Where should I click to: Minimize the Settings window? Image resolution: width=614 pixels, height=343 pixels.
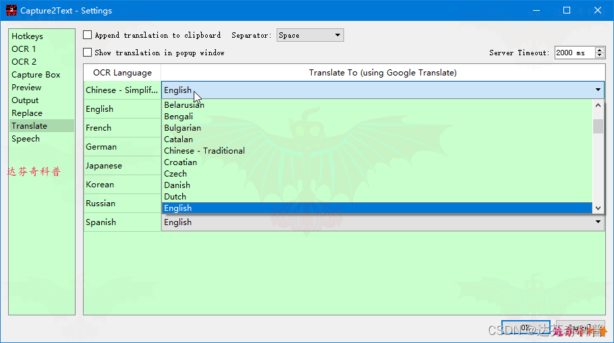point(536,11)
